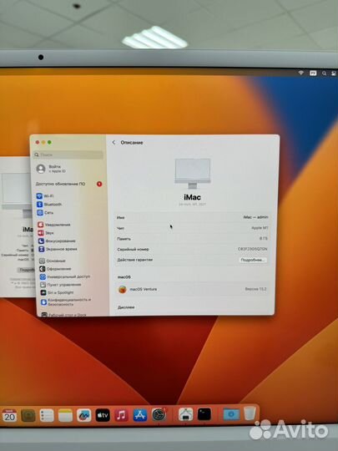The width and height of the screenshot is (338, 451).
Task: Open Music app from the Dock
Action: click(x=121, y=415)
